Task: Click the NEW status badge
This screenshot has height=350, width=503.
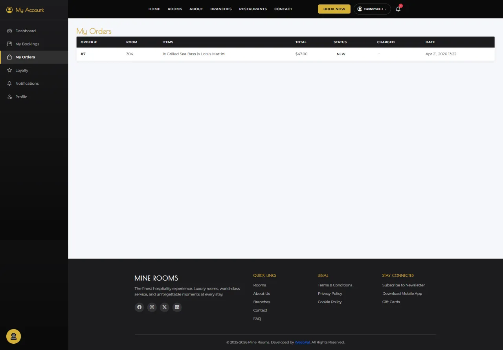Action: click(341, 54)
